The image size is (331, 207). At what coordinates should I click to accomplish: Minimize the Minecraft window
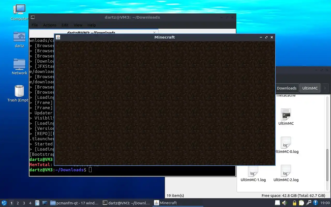261,37
